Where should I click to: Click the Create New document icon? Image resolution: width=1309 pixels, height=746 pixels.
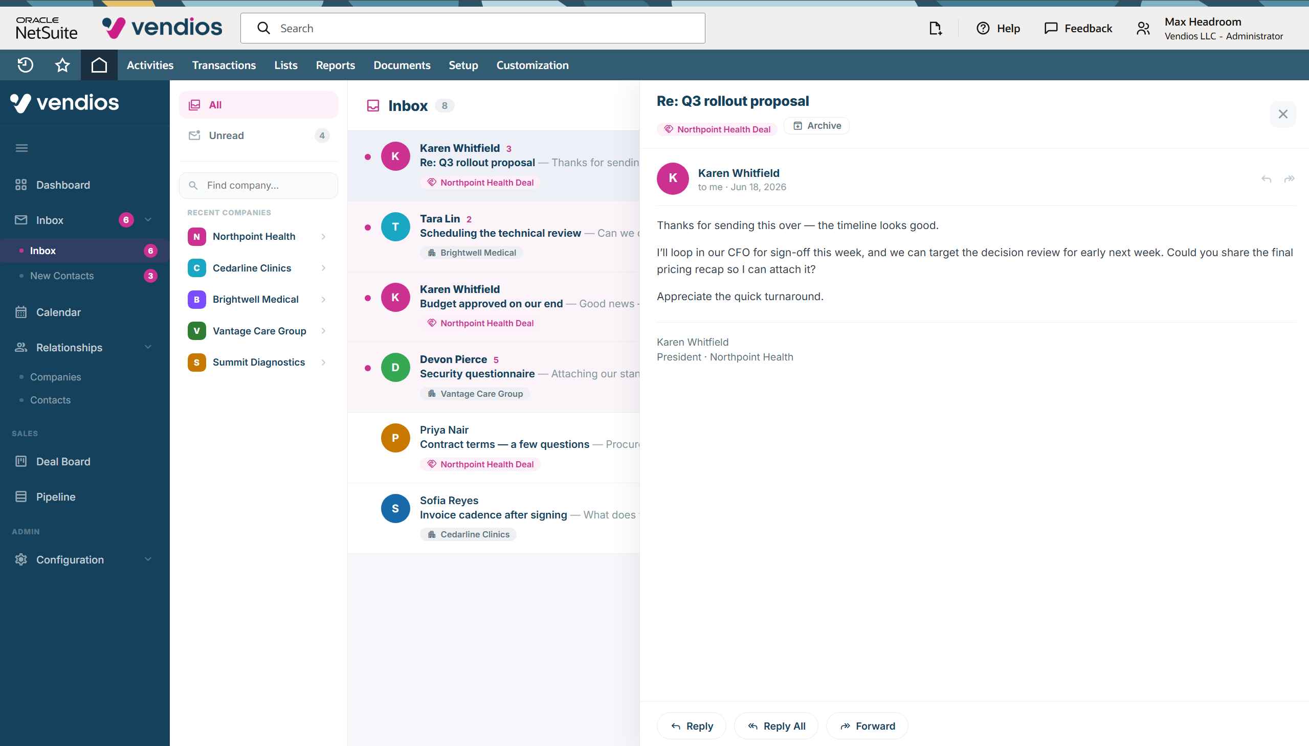click(x=936, y=28)
